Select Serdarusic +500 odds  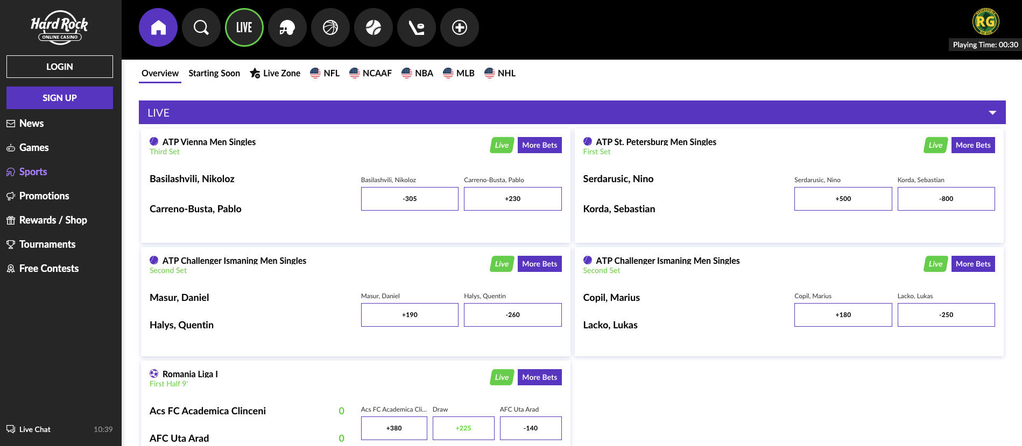843,199
